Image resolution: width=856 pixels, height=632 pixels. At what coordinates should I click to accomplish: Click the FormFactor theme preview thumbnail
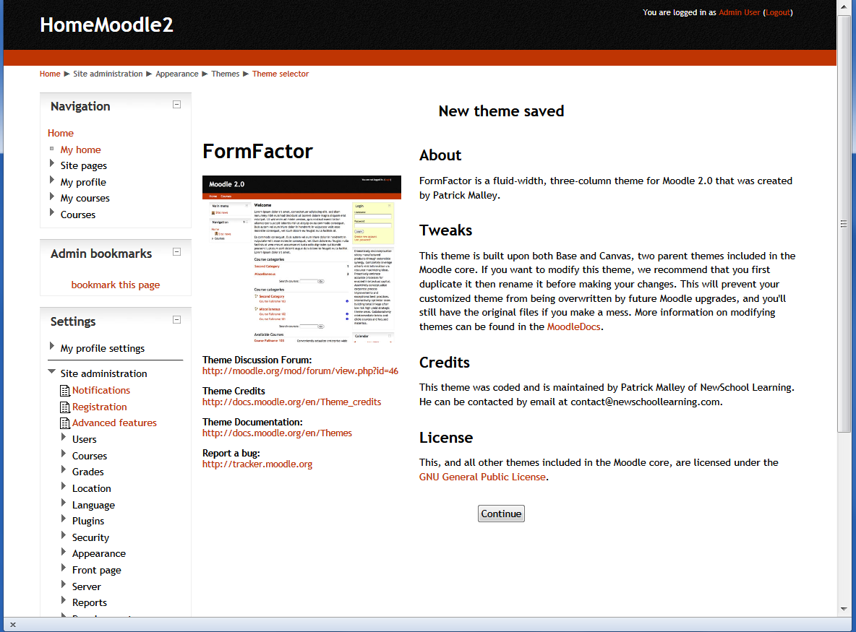click(301, 258)
